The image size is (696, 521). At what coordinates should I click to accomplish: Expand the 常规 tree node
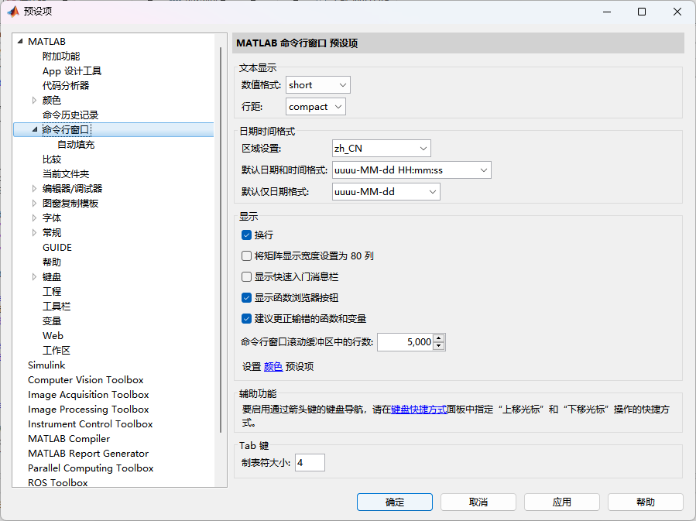pos(34,232)
